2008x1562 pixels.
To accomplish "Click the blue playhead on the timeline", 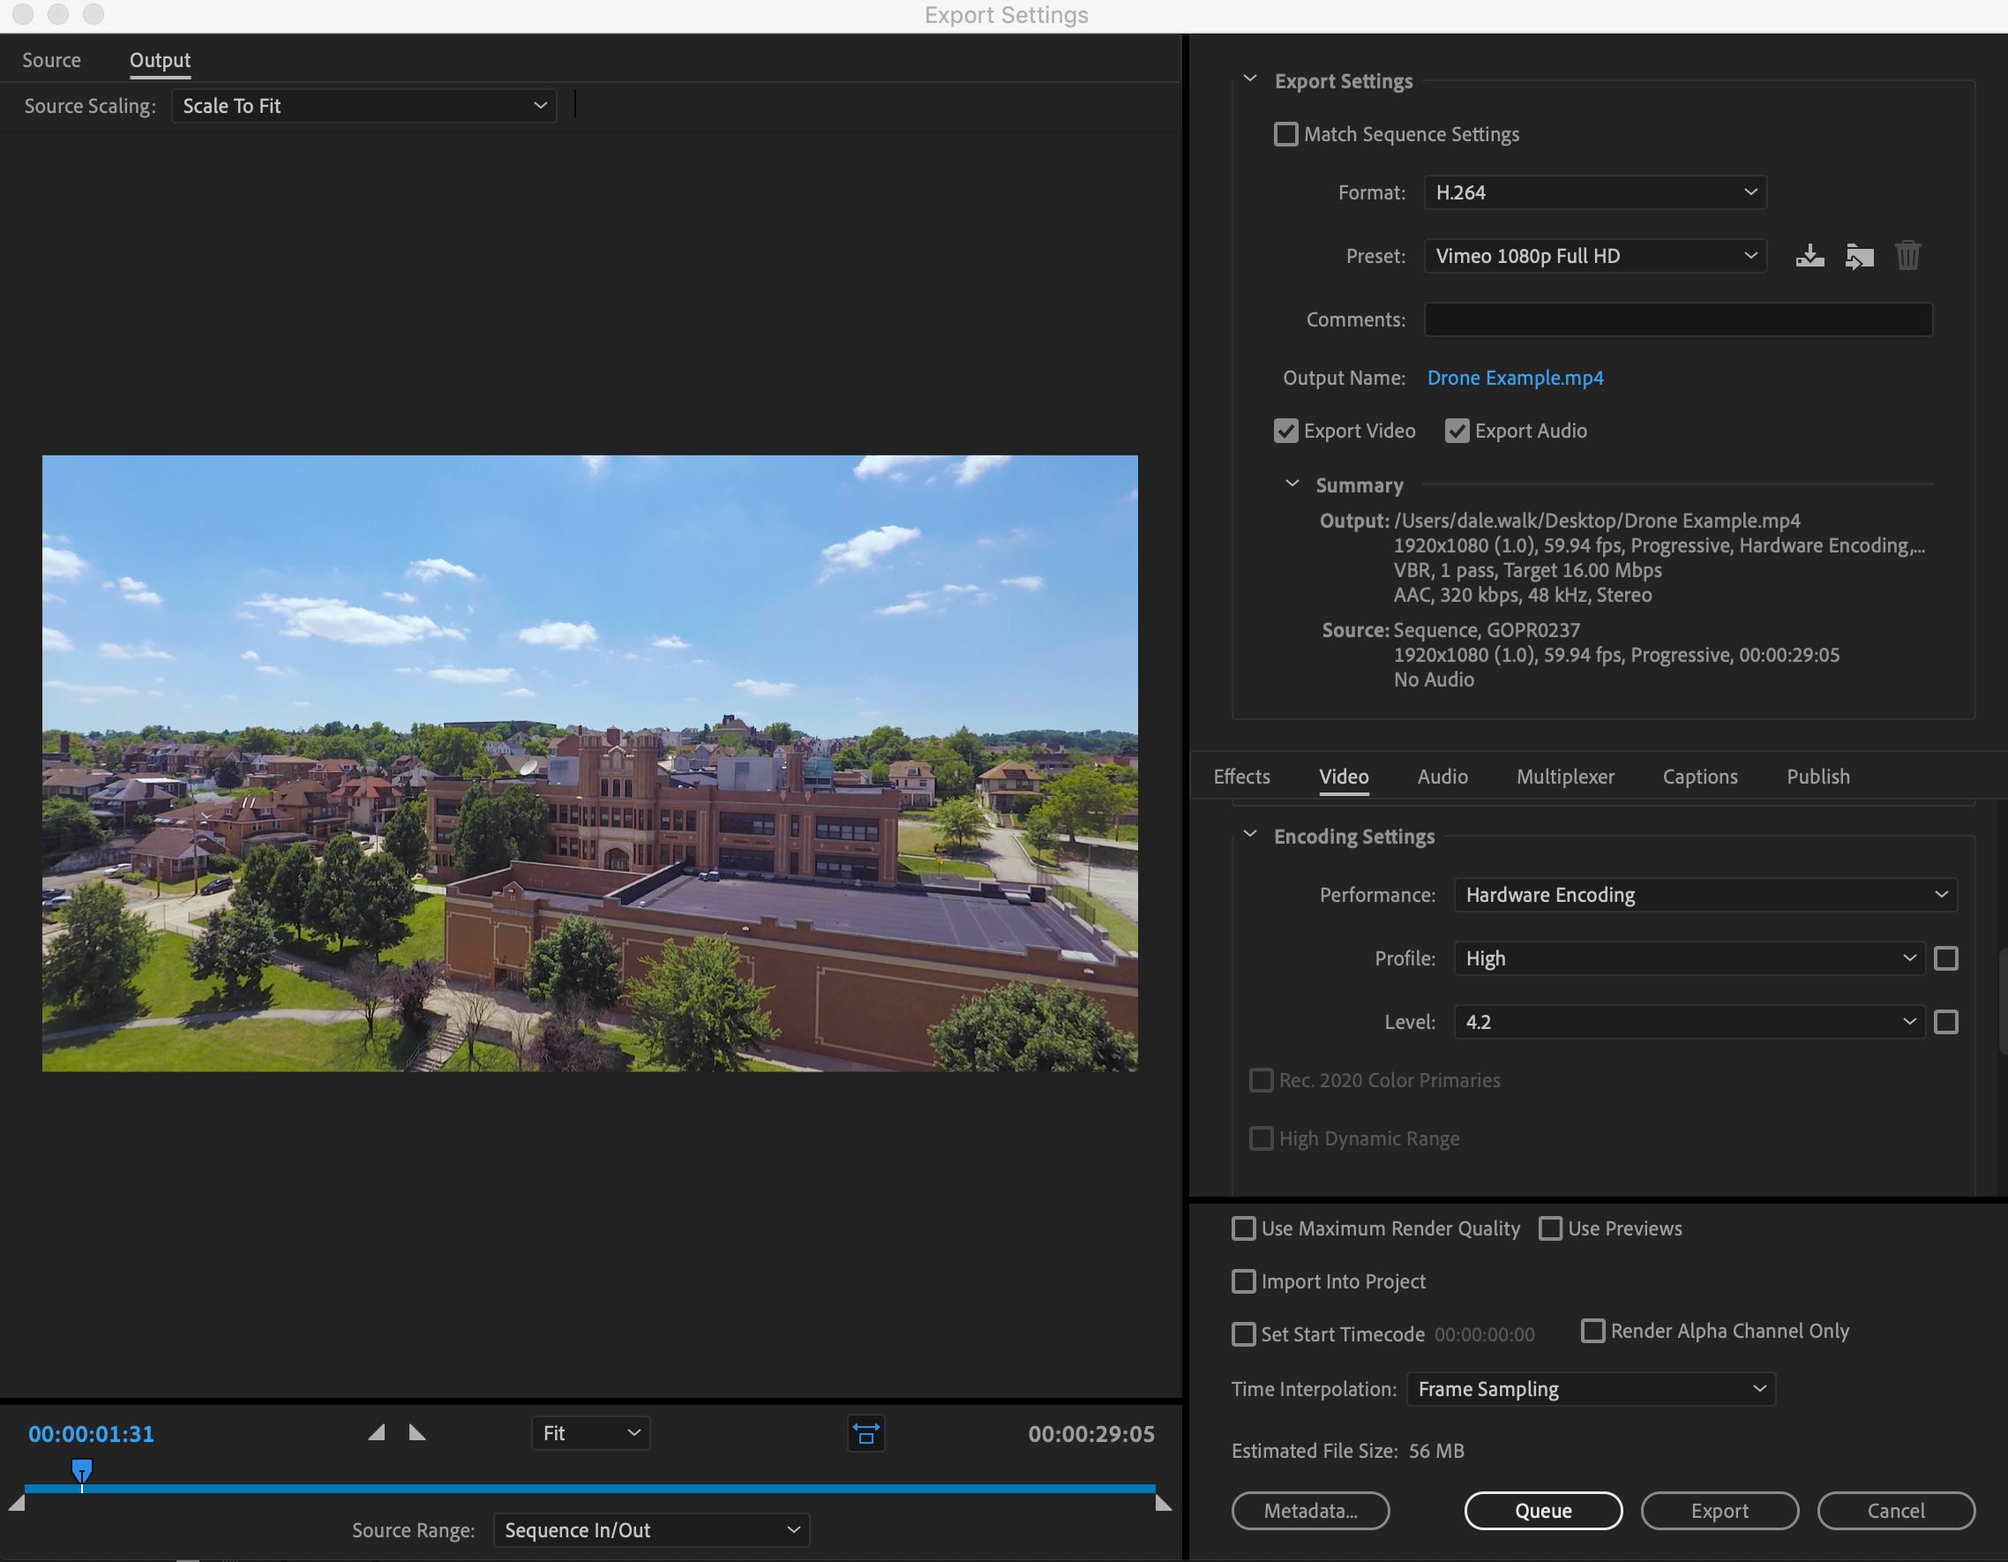I will (82, 1468).
